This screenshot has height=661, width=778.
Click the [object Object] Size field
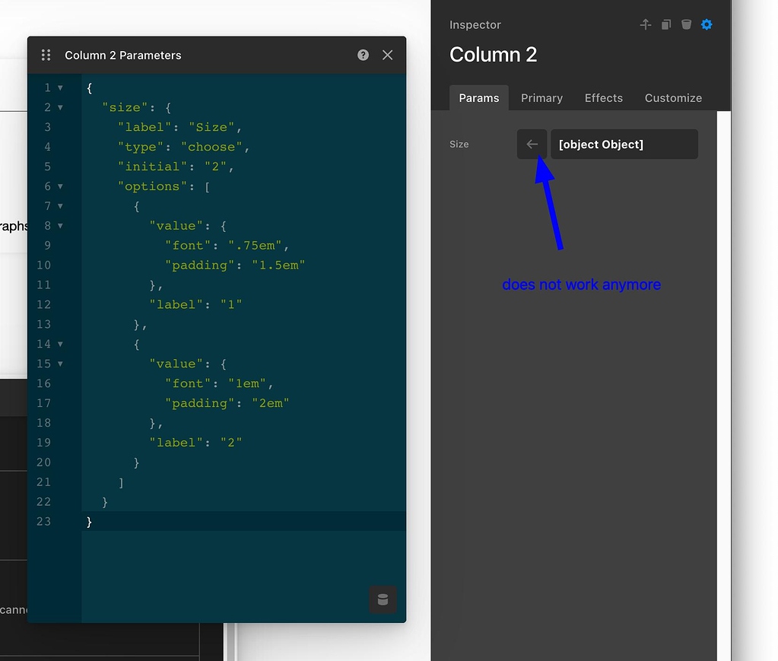point(624,144)
